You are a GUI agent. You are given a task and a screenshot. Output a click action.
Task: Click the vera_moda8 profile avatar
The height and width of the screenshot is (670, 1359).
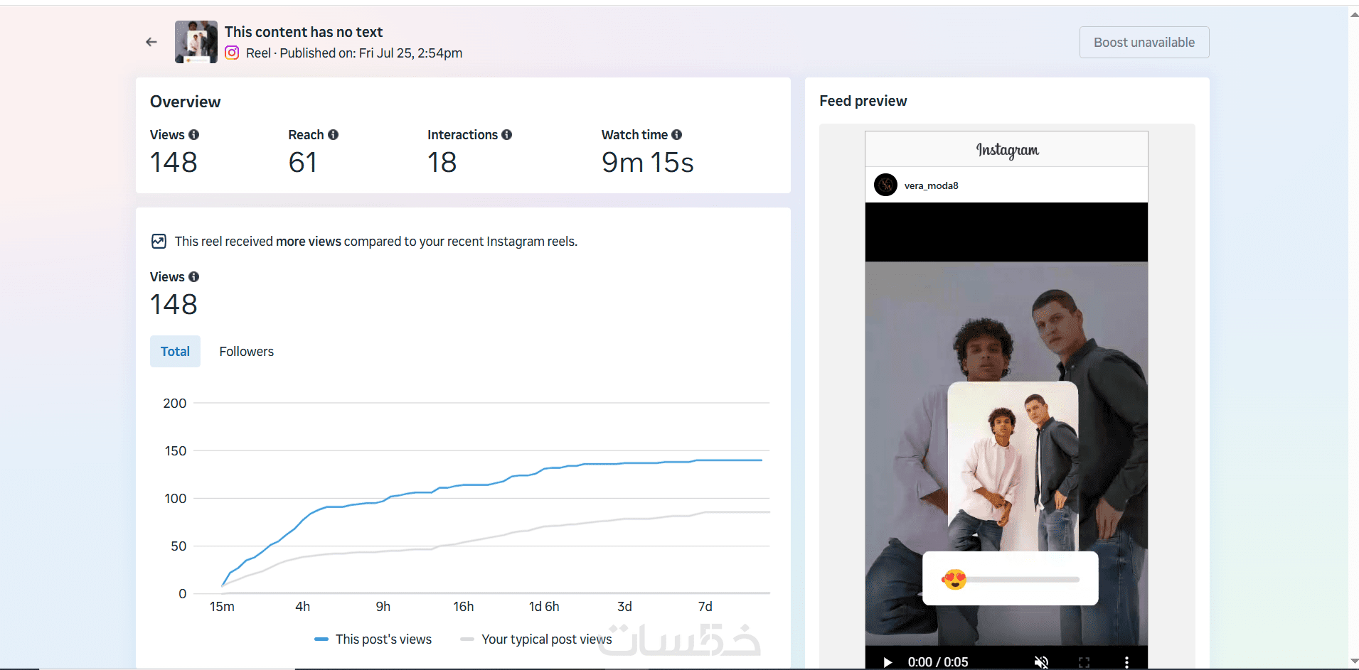pos(885,185)
